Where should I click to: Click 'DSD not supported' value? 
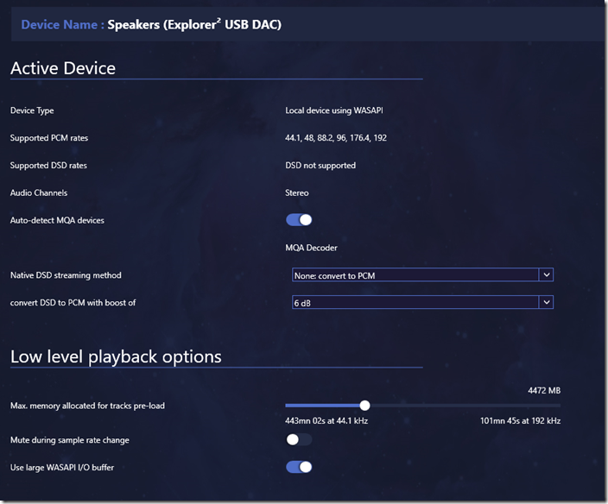pos(320,166)
